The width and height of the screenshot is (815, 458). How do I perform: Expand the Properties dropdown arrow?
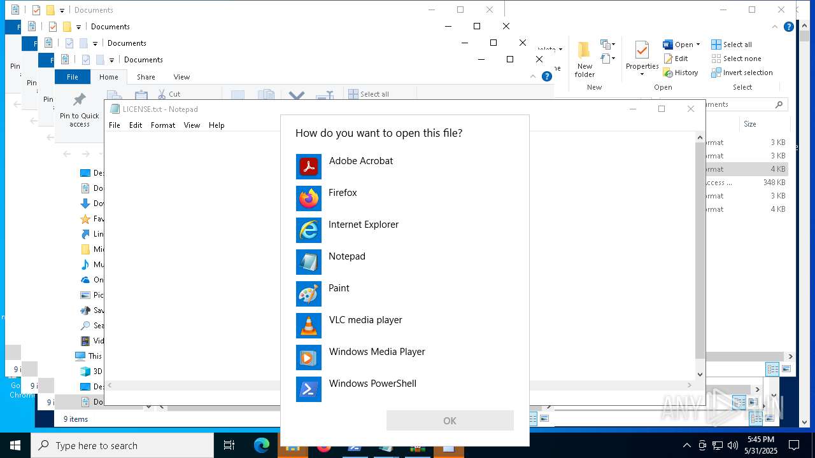(642, 74)
